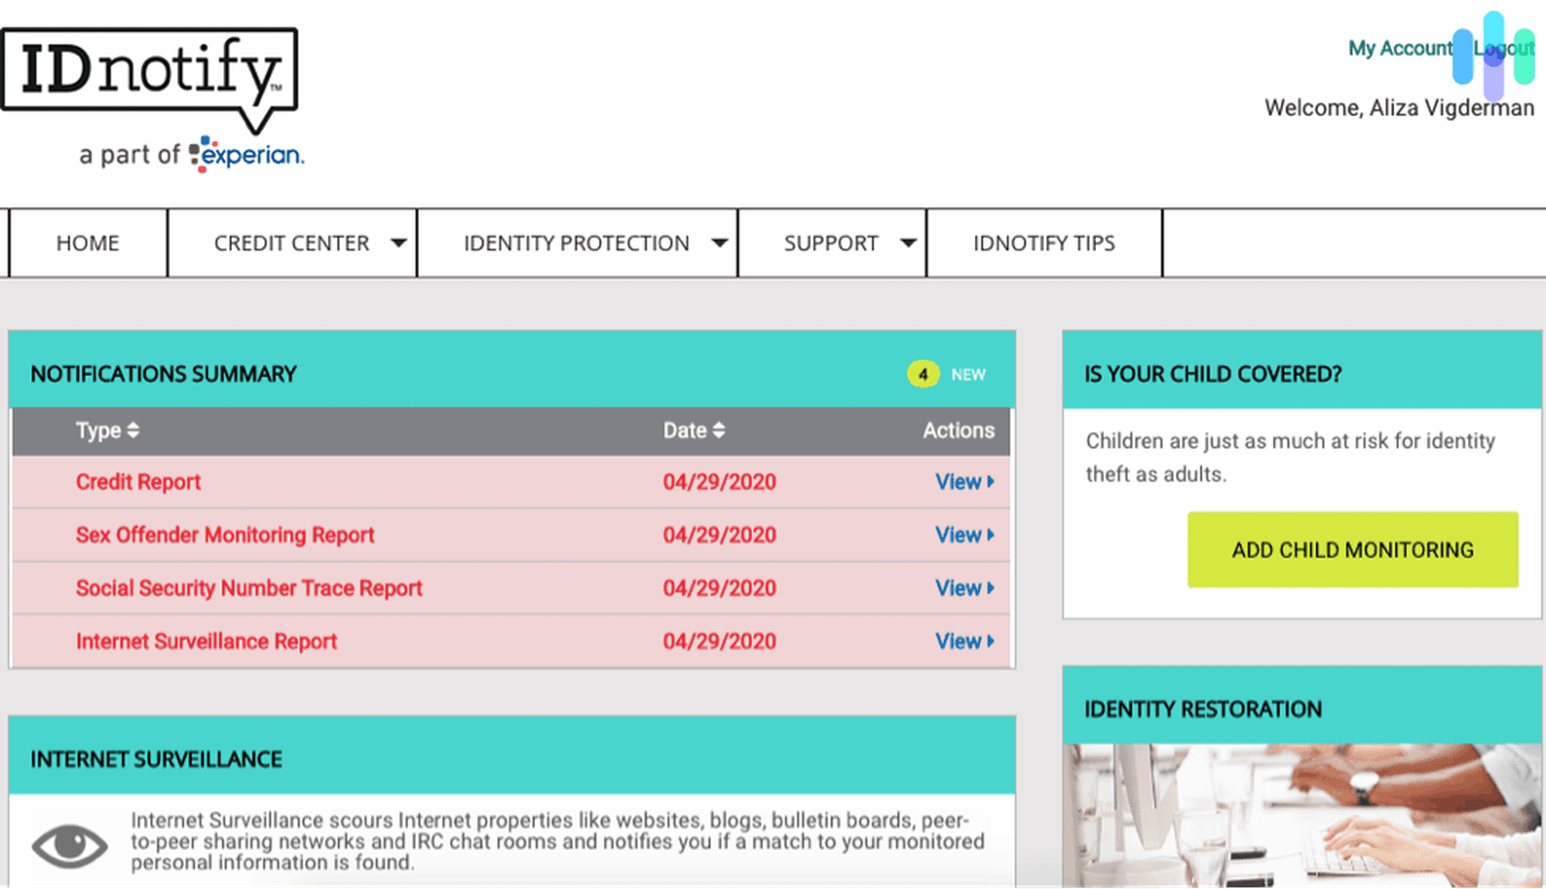Select the IDNOTIFY TIPS tab
Image resolution: width=1546 pixels, height=889 pixels.
(1044, 241)
